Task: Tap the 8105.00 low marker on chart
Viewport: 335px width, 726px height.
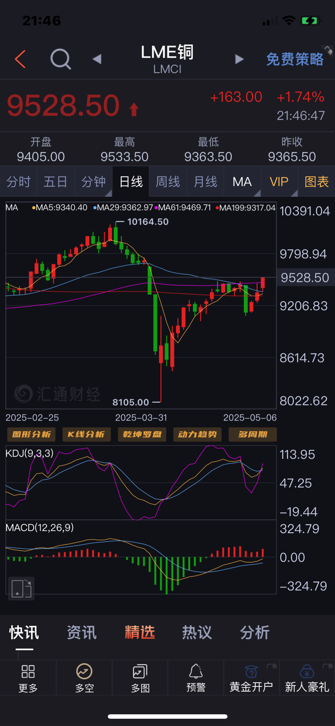Action: click(131, 402)
